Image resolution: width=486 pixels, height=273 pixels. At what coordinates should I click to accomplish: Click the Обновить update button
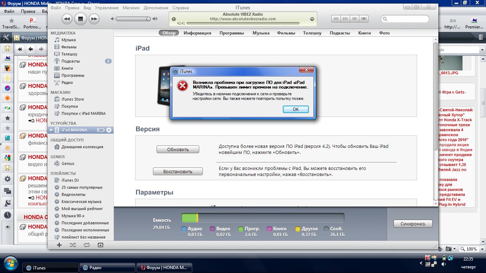tap(178, 149)
